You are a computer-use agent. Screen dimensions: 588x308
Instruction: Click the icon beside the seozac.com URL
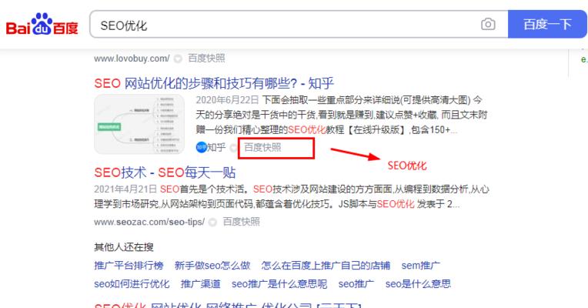[212, 223]
